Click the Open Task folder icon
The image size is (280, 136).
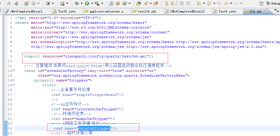(156, 3)
